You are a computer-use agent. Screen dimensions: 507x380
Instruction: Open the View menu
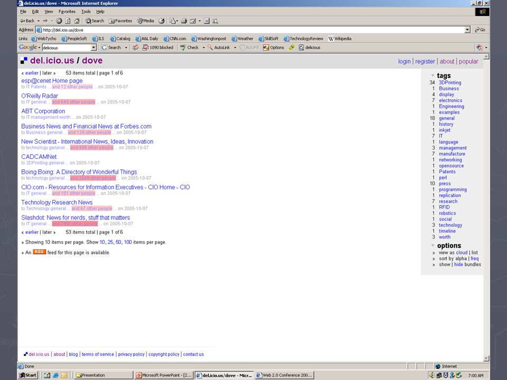click(49, 12)
